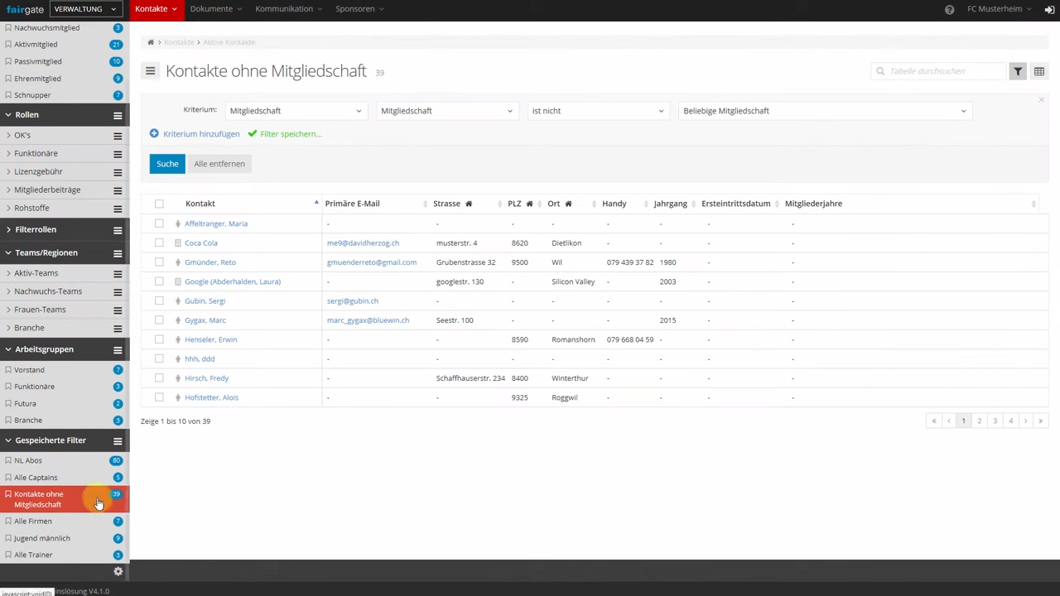Go to page 2 of results
Screen dimensions: 1060x596
tap(979, 421)
